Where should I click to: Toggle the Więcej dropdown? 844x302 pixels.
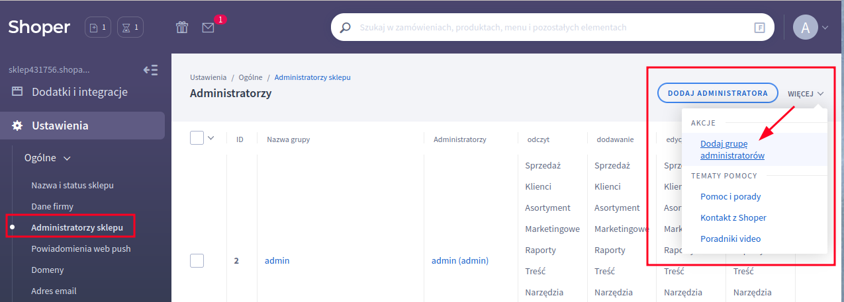[x=806, y=94]
